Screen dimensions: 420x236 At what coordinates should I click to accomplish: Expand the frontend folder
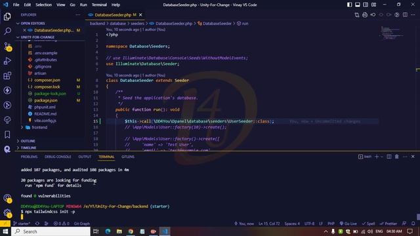(x=39, y=127)
